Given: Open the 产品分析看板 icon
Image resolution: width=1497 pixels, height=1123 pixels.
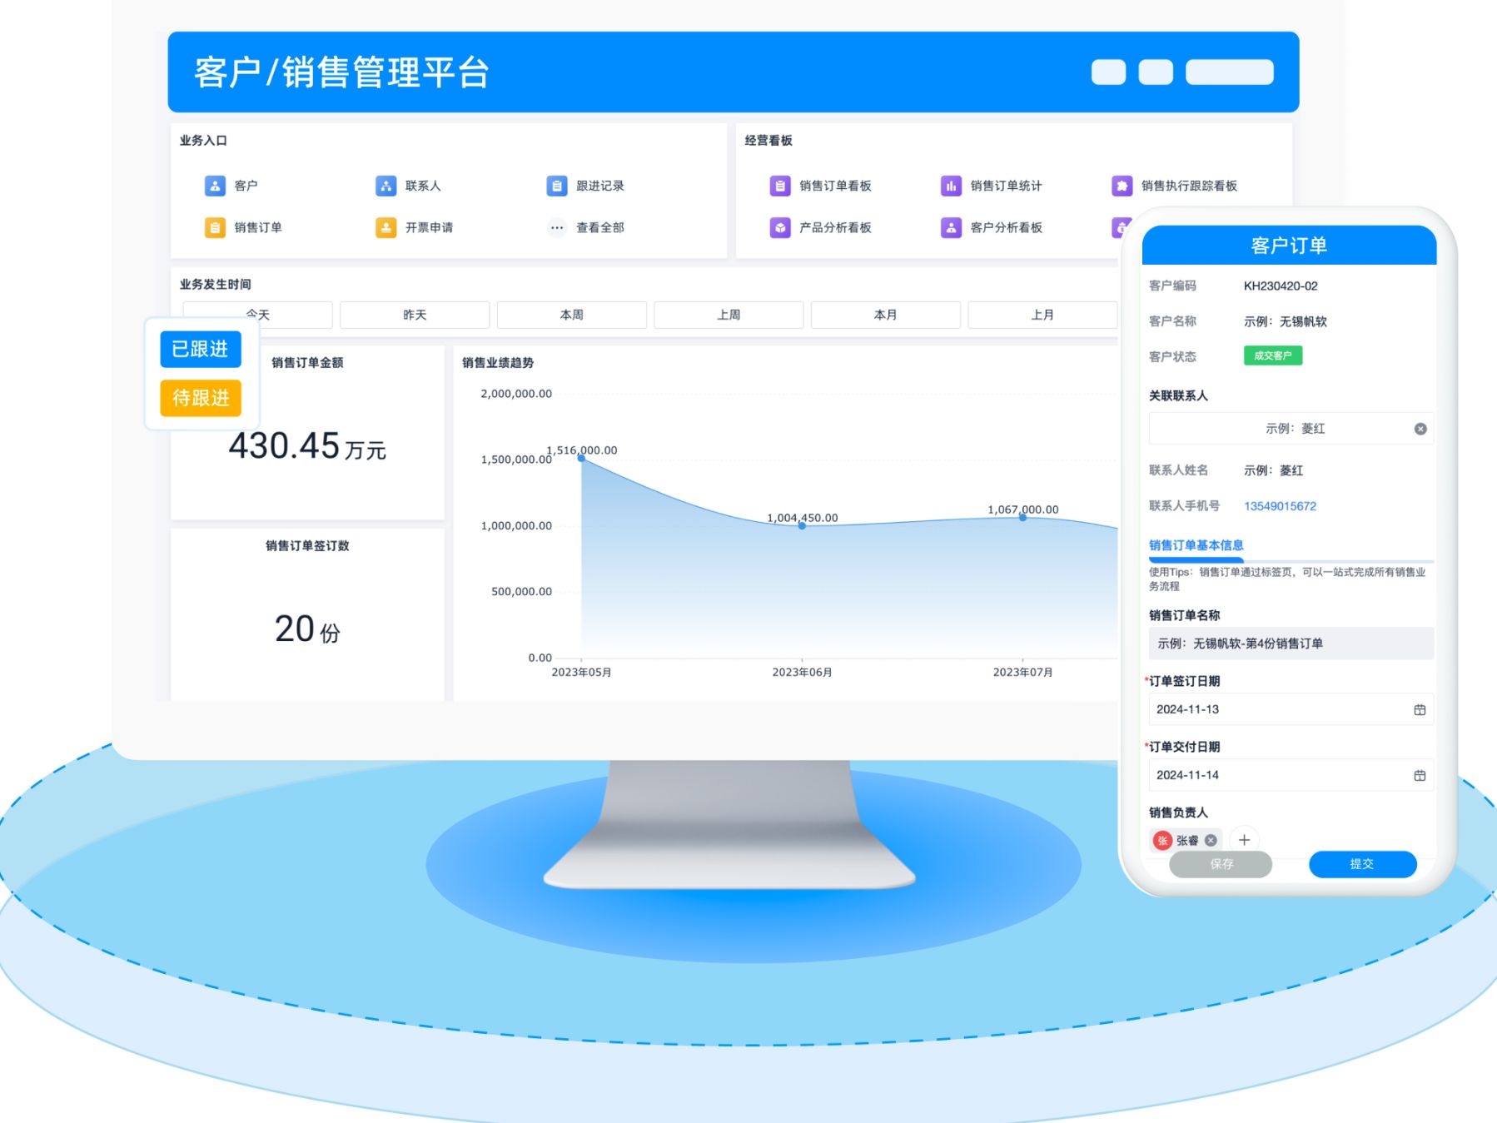Looking at the screenshot, I should (780, 227).
